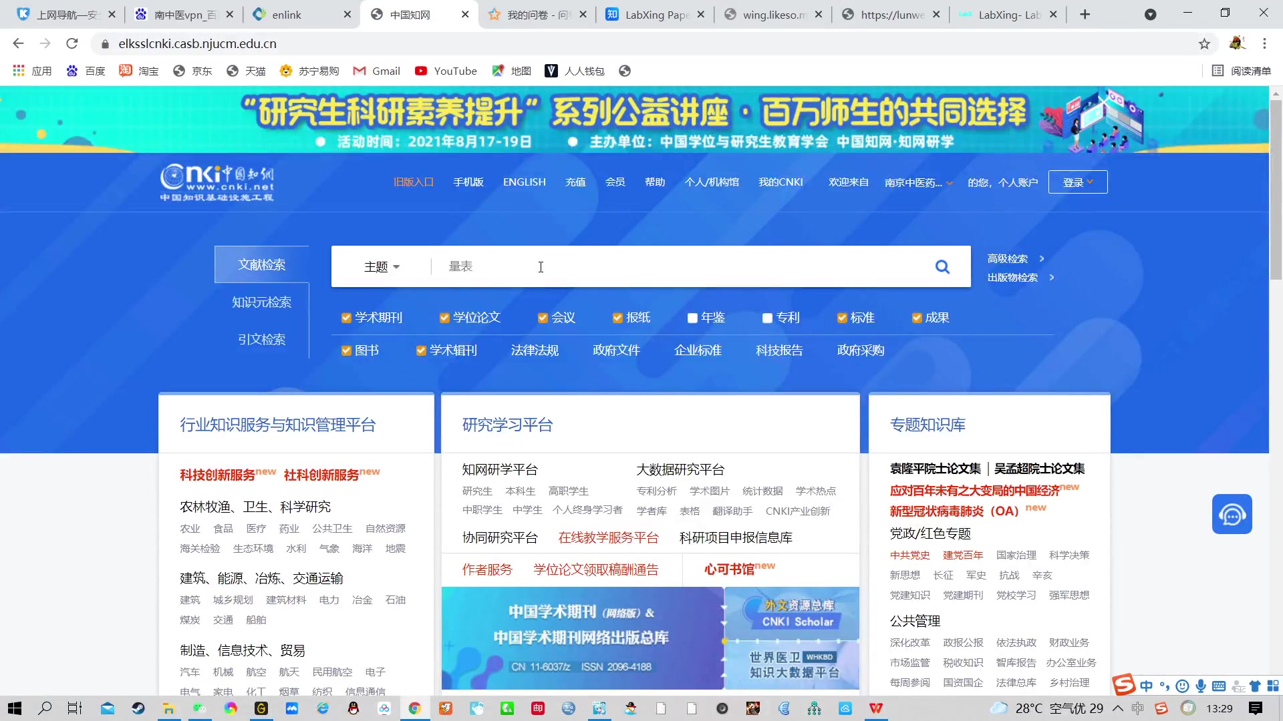Image resolution: width=1283 pixels, height=721 pixels.
Task: Open the 主题 search field dropdown
Action: pyautogui.click(x=382, y=267)
